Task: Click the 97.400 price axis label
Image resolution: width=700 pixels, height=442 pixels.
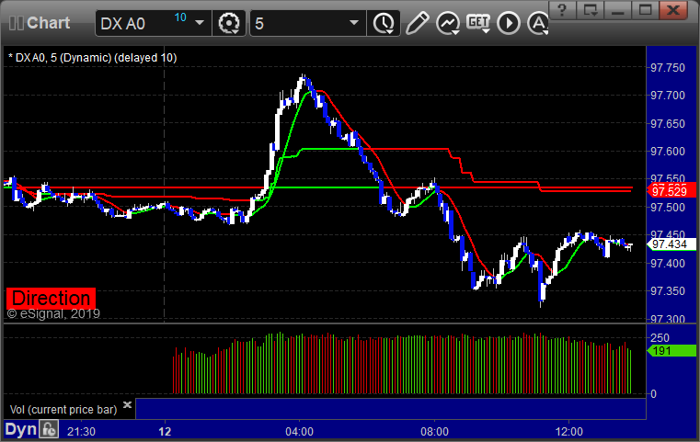Action: coord(668,263)
